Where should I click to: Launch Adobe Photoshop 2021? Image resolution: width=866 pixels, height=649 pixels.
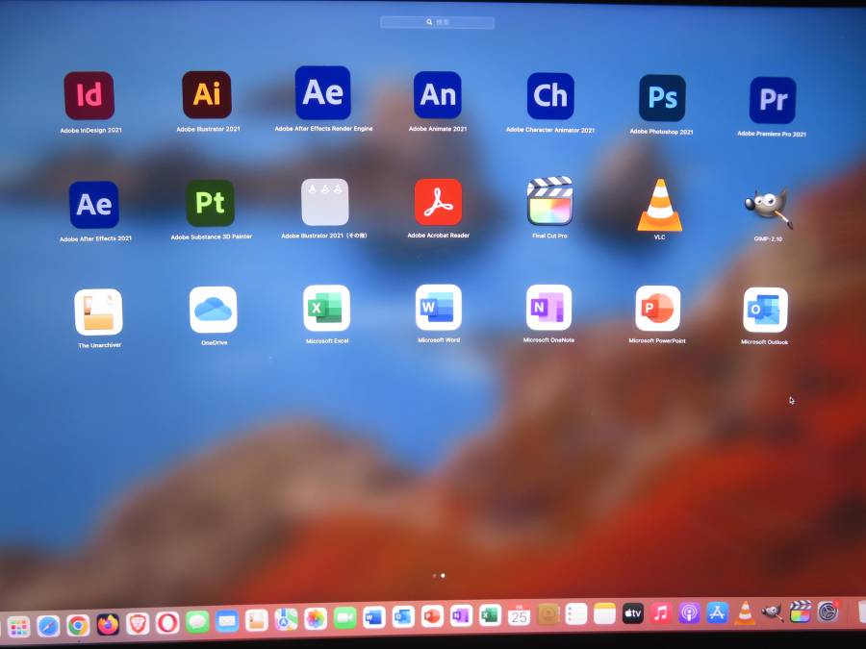[x=662, y=98]
